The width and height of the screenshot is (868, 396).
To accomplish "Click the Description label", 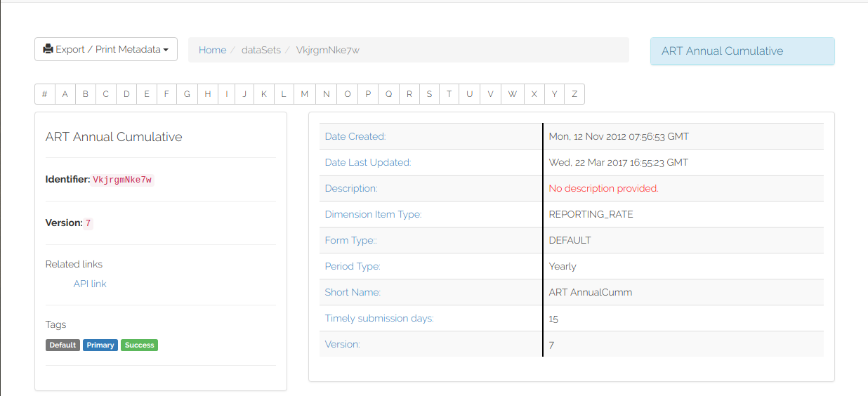I will 351,188.
